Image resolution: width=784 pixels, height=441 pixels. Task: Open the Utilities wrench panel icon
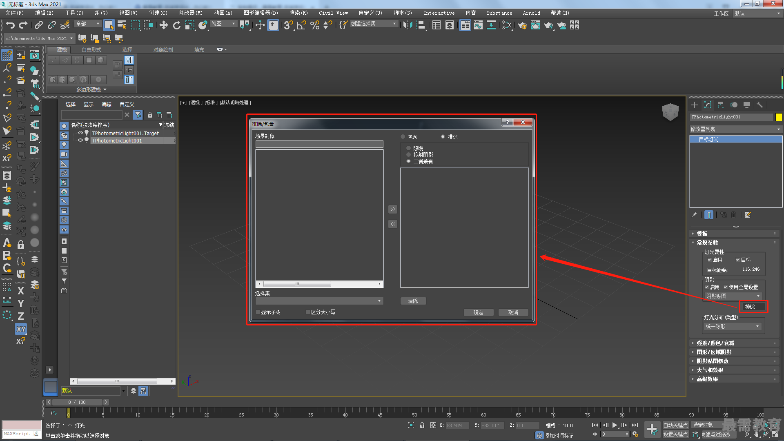(760, 105)
